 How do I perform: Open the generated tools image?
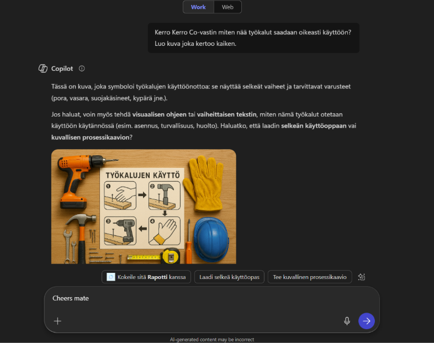[x=144, y=207]
